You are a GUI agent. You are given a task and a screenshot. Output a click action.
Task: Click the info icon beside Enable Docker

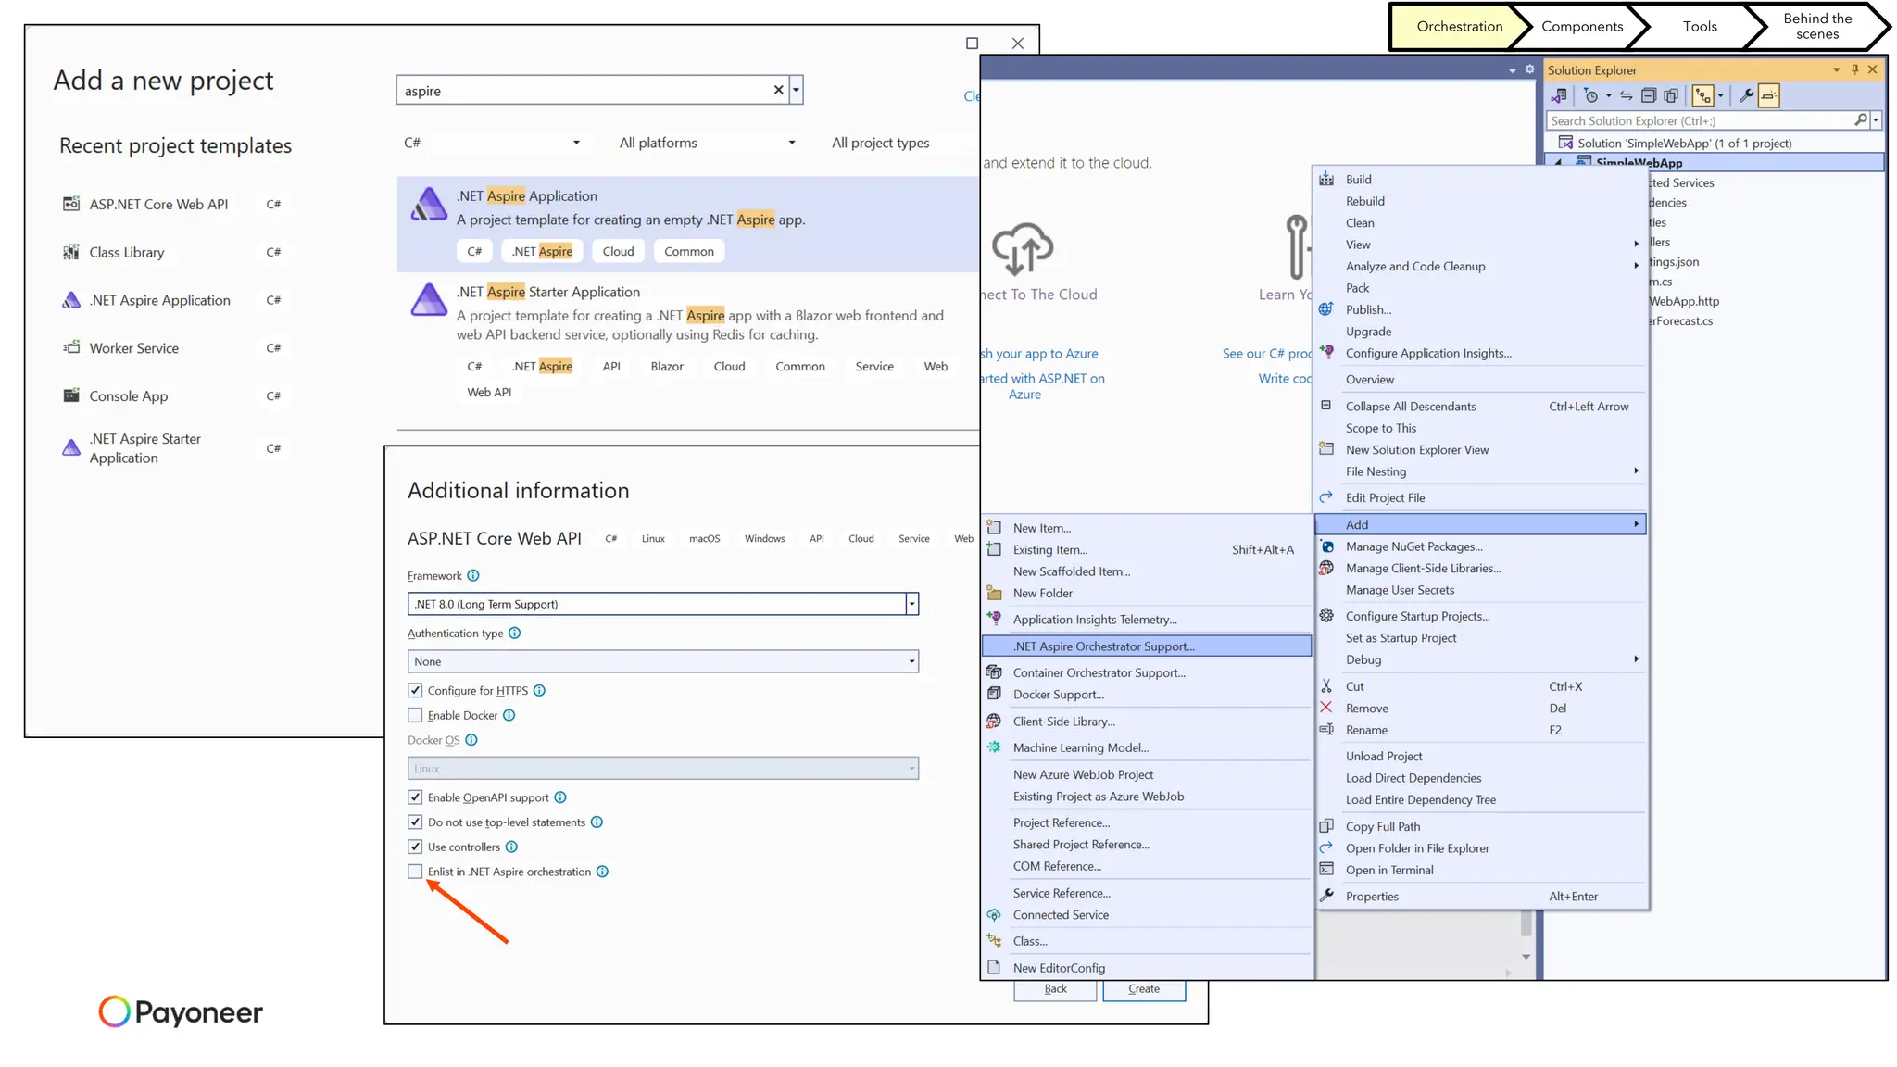click(x=509, y=715)
